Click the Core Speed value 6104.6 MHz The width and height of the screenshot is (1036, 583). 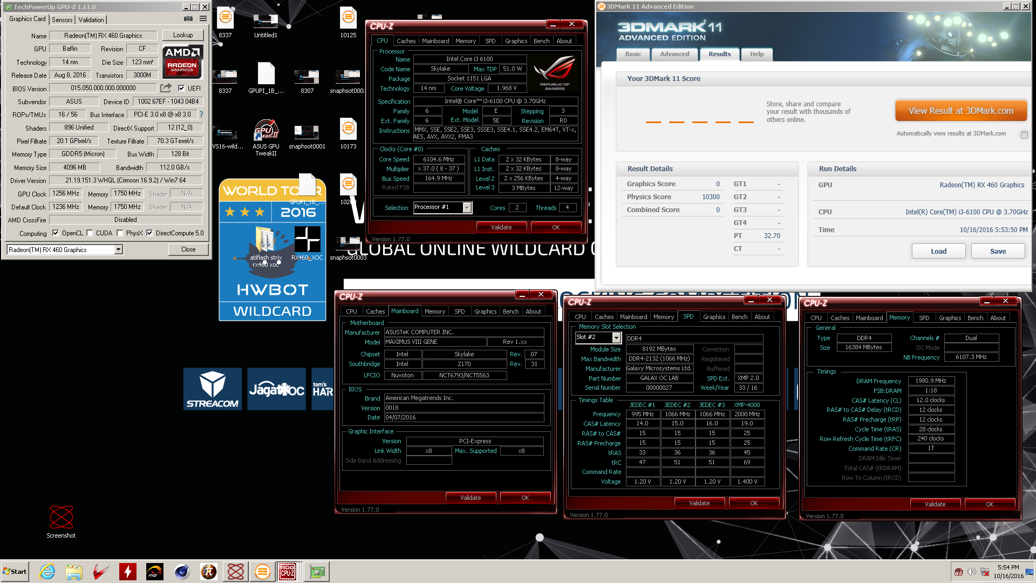click(x=439, y=159)
